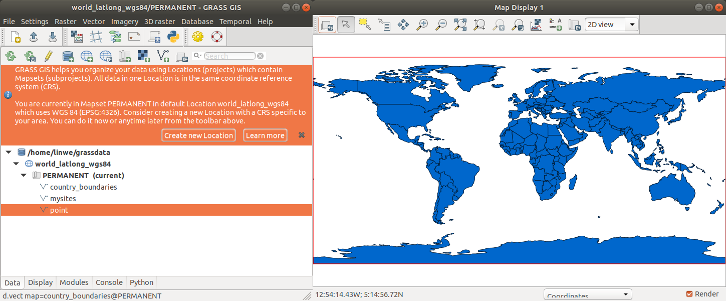Image resolution: width=726 pixels, height=301 pixels.
Task: Click the Learn more button
Action: click(265, 135)
